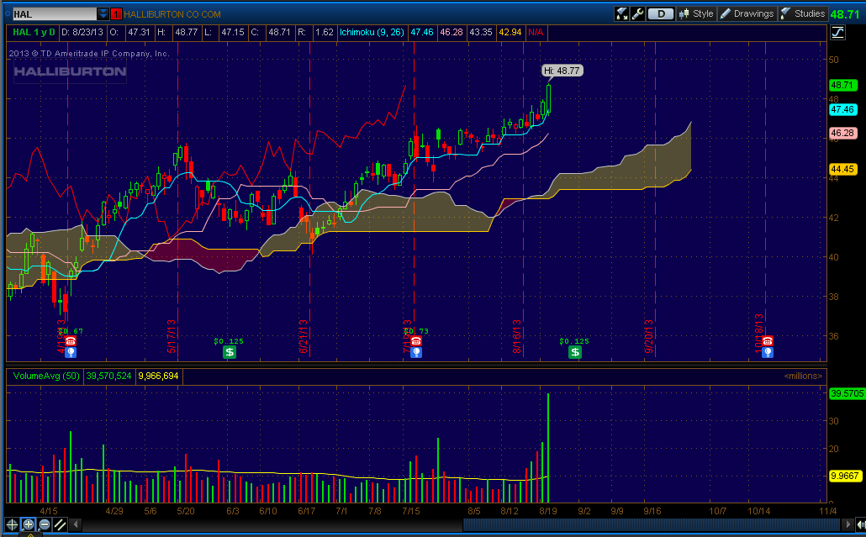866x537 pixels.
Task: Click the zoom out magnifier tool
Action: click(45, 524)
